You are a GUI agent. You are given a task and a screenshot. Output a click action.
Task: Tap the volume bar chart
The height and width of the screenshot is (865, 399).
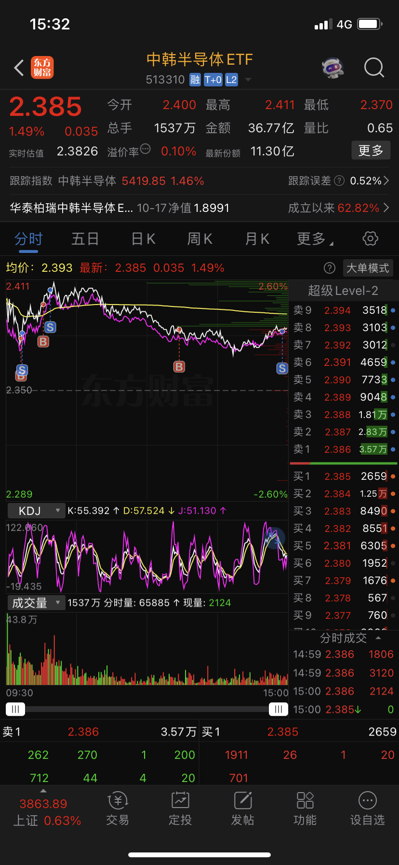[x=147, y=649]
